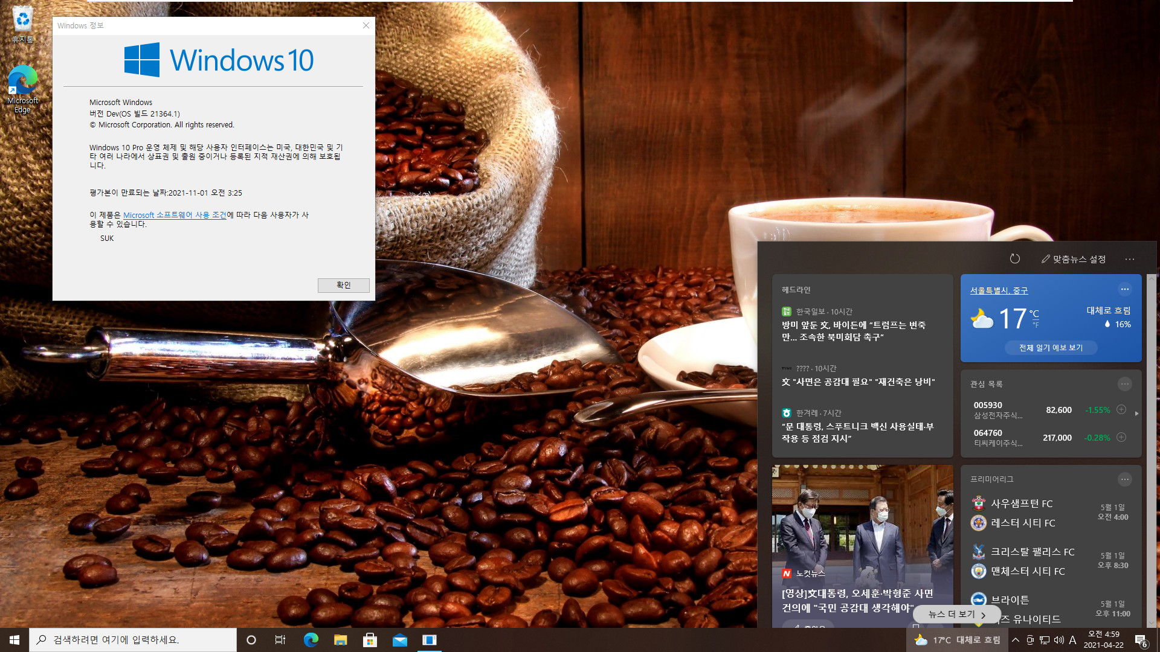This screenshot has height=652, width=1160.
Task: Open 맞춤뉴스 설정 in the feed
Action: tap(1074, 259)
